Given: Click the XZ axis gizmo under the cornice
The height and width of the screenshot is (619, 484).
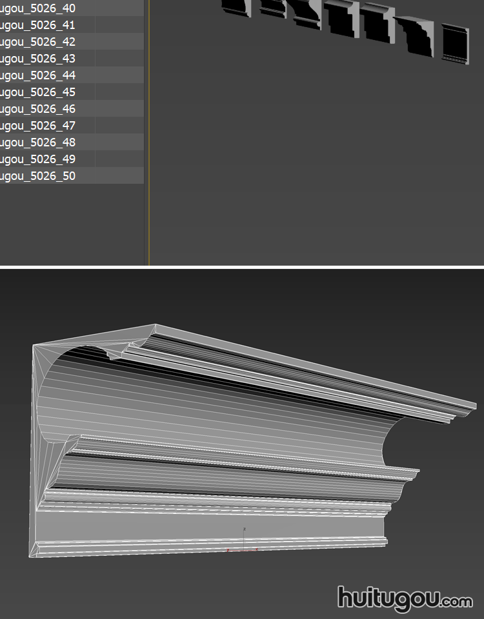Looking at the screenshot, I should (243, 540).
